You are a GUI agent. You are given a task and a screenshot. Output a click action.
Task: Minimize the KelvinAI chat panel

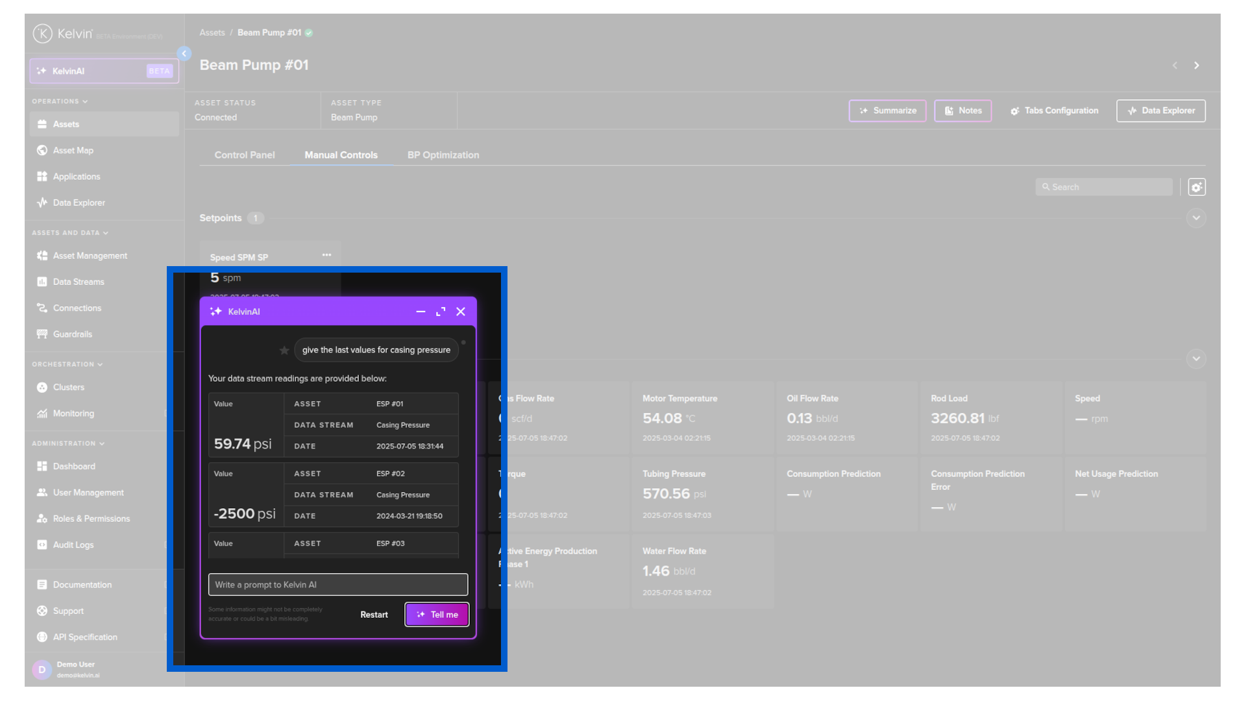click(421, 312)
